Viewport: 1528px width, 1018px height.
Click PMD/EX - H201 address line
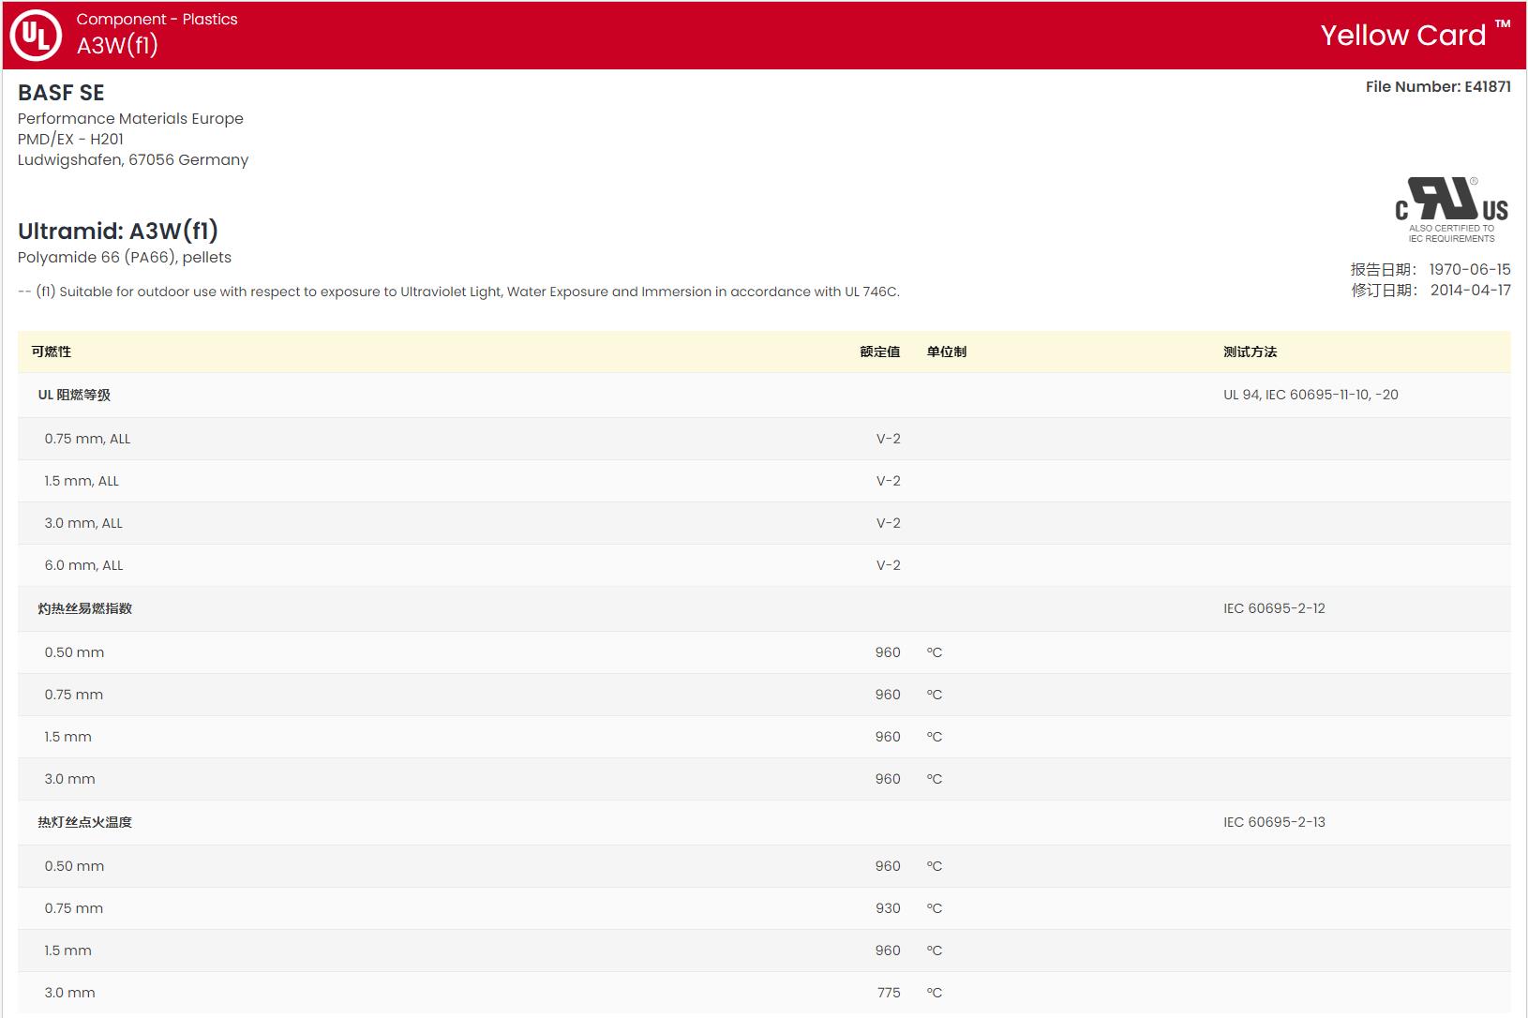pos(70,139)
